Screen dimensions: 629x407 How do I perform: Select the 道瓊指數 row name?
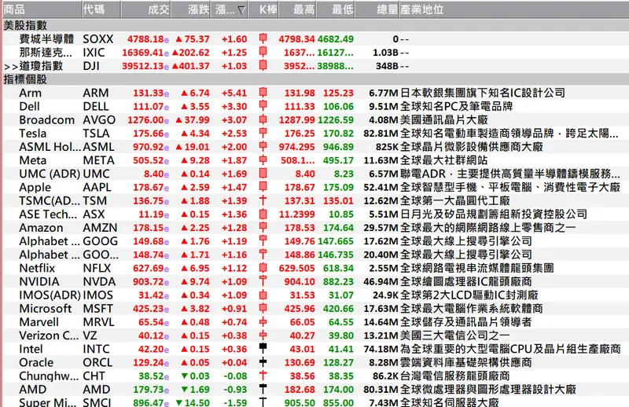tap(41, 66)
